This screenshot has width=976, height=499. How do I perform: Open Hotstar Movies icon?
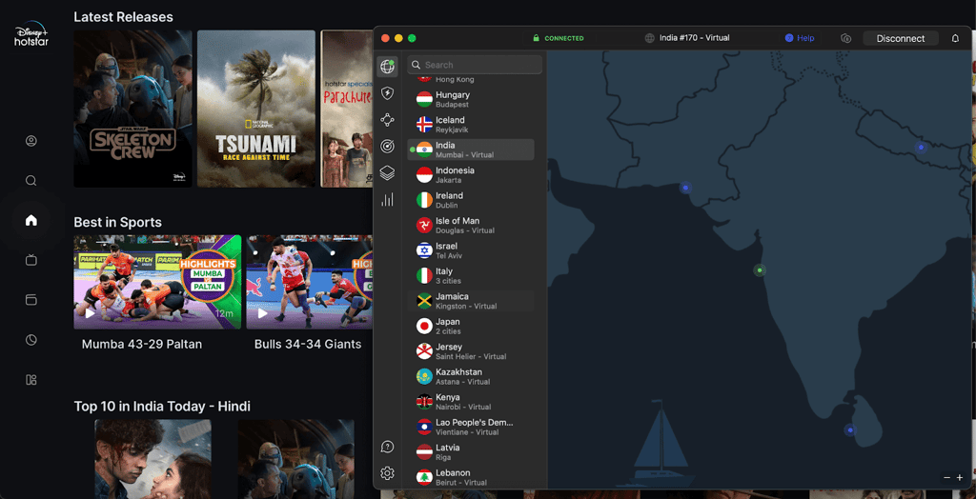pyautogui.click(x=31, y=300)
